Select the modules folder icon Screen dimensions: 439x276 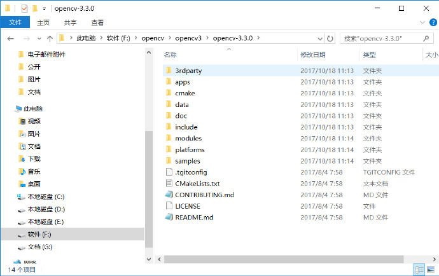(x=169, y=138)
